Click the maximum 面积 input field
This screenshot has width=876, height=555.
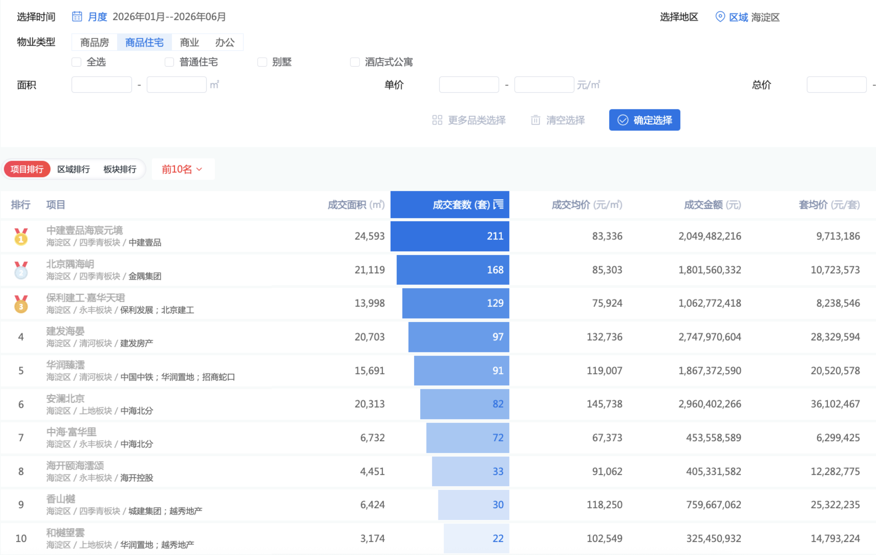177,85
